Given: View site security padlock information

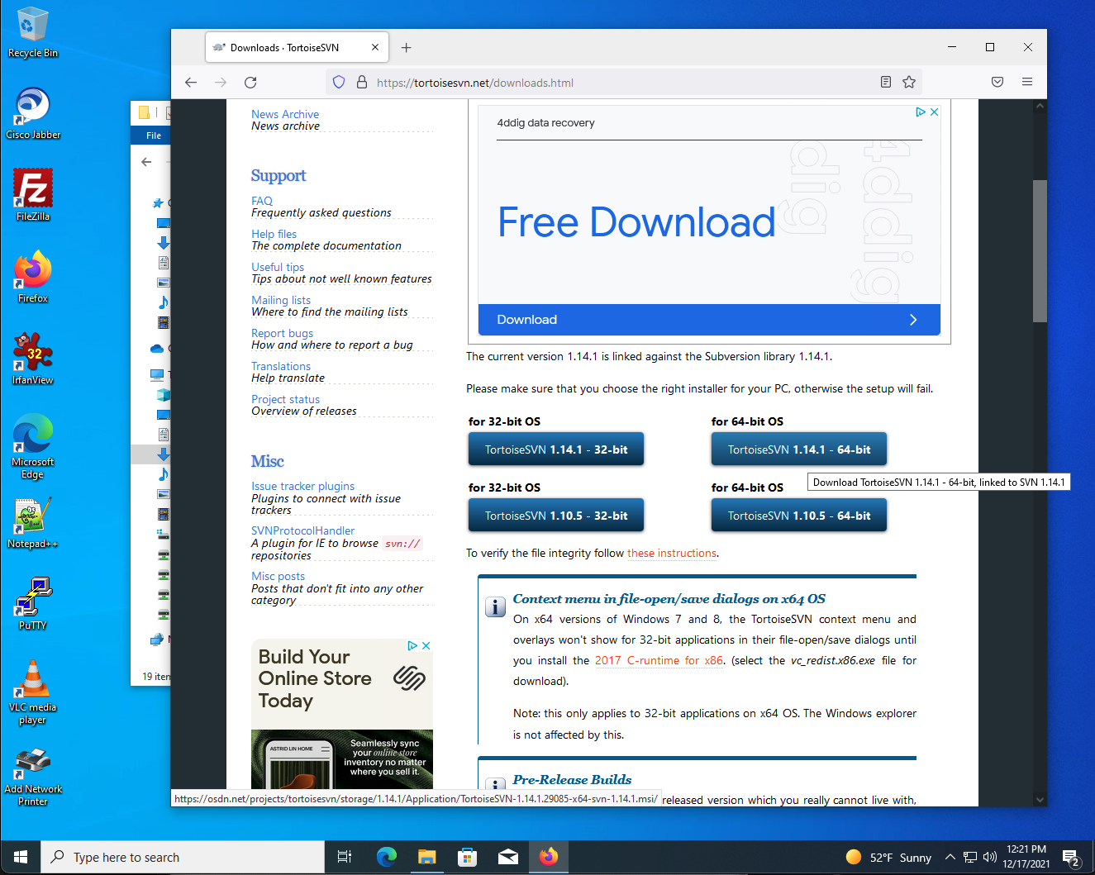Looking at the screenshot, I should point(361,83).
